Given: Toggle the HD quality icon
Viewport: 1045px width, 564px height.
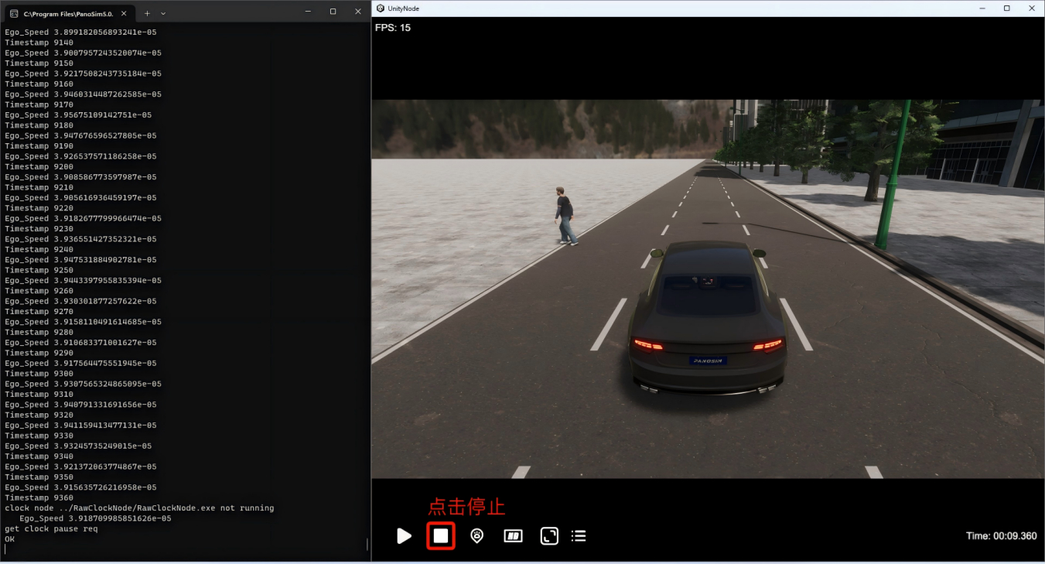Looking at the screenshot, I should click(513, 535).
